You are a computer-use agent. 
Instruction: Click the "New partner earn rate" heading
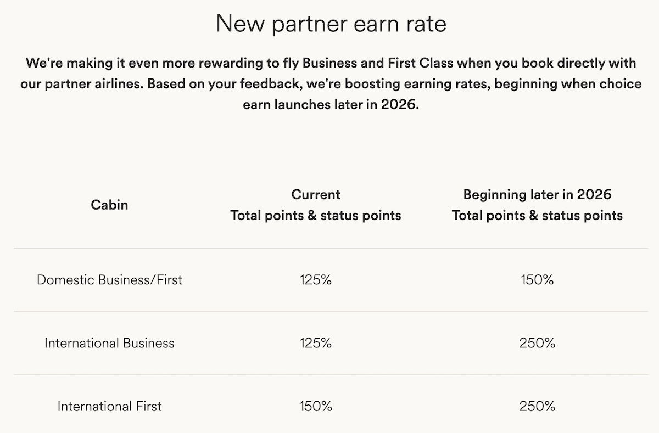pyautogui.click(x=331, y=24)
